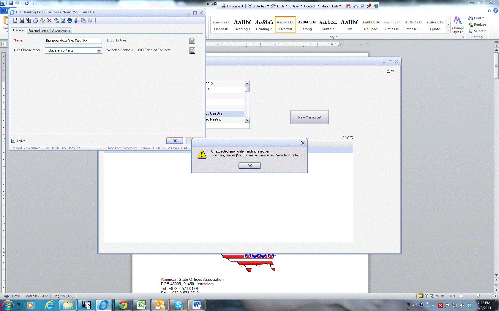Image resolution: width=499 pixels, height=311 pixels.
Task: Click the gear settings icon in mailing list toolbar
Action: (x=90, y=20)
